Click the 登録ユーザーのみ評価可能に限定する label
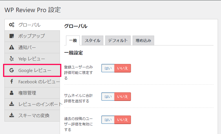The image size is (221, 134). [x=78, y=73]
